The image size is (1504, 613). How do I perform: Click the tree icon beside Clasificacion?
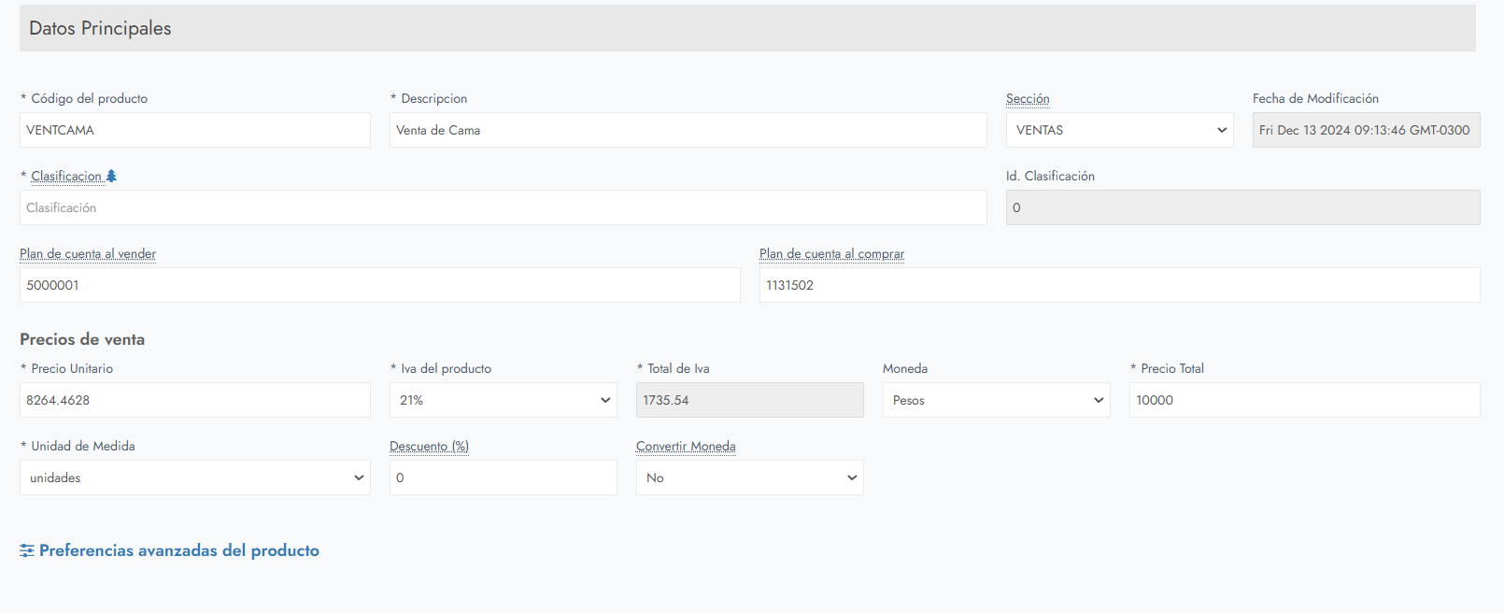(111, 176)
